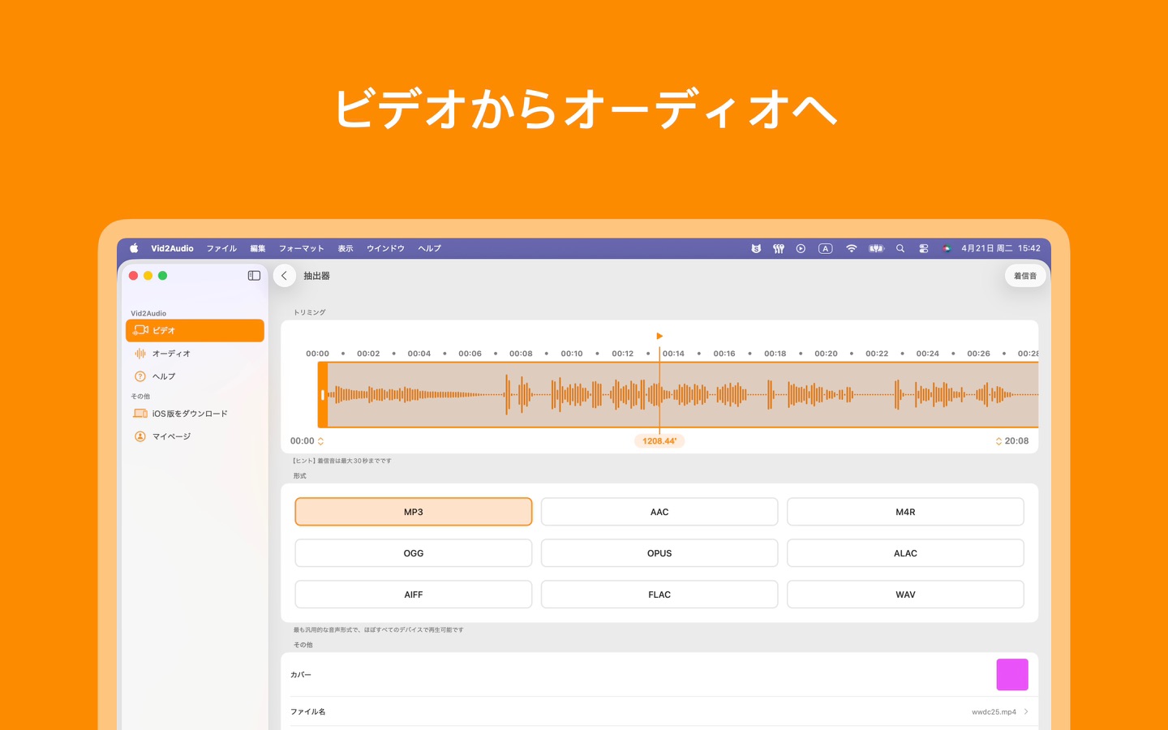The image size is (1168, 730).
Task: Select the WAV format
Action: pyautogui.click(x=905, y=595)
